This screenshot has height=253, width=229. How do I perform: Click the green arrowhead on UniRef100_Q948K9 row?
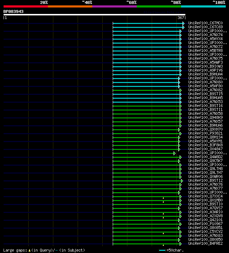click(181, 118)
